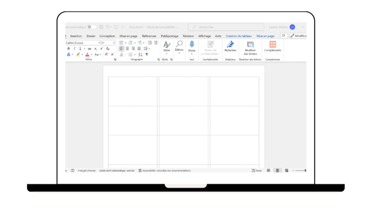Clear all formatting icon
372x211 pixels.
[108, 48]
